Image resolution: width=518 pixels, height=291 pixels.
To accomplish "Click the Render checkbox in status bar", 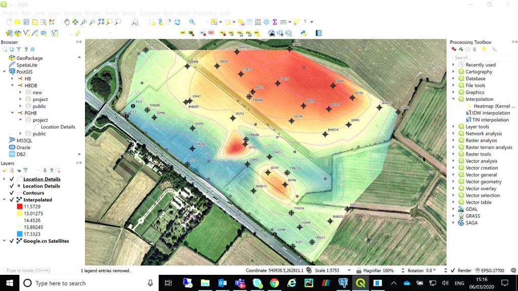I will point(452,270).
